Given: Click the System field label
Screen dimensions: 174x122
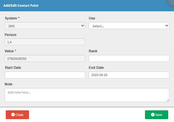Looking at the screenshot, I should pyautogui.click(x=11, y=18).
